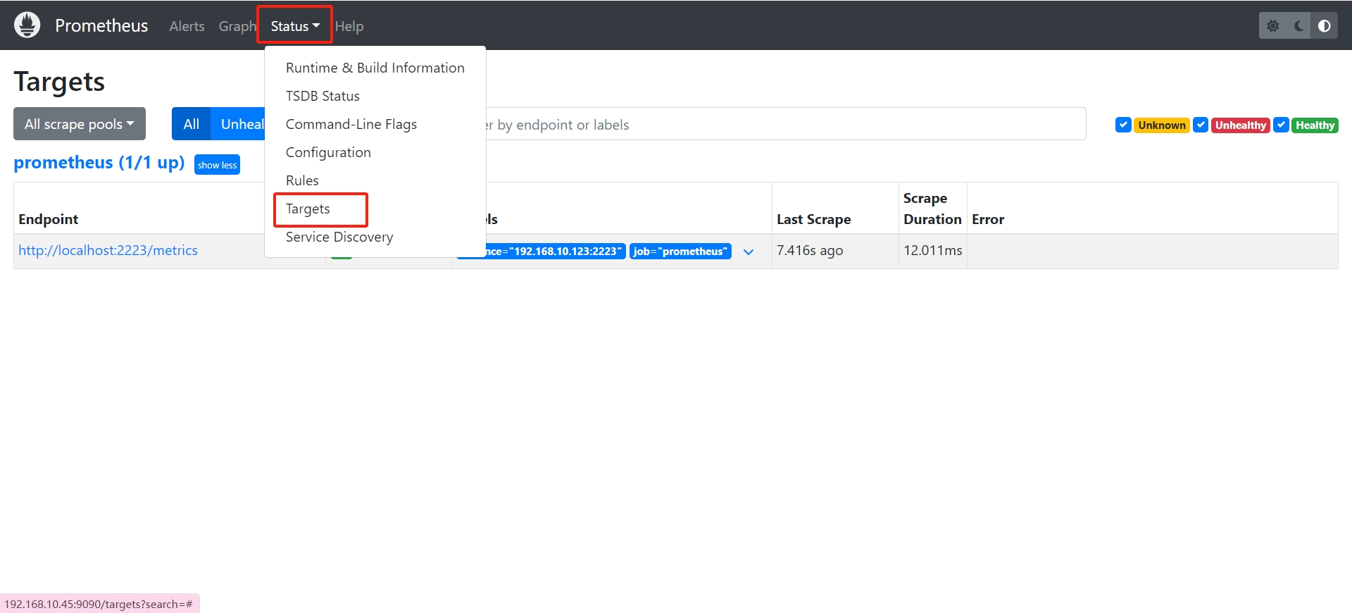This screenshot has height=613, width=1352.
Task: Toggle the Healthy state checkbox
Action: click(x=1282, y=125)
